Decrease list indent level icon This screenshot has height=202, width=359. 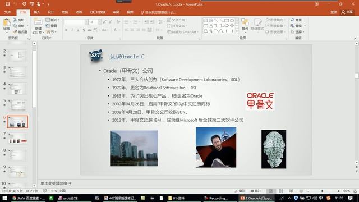coord(146,22)
